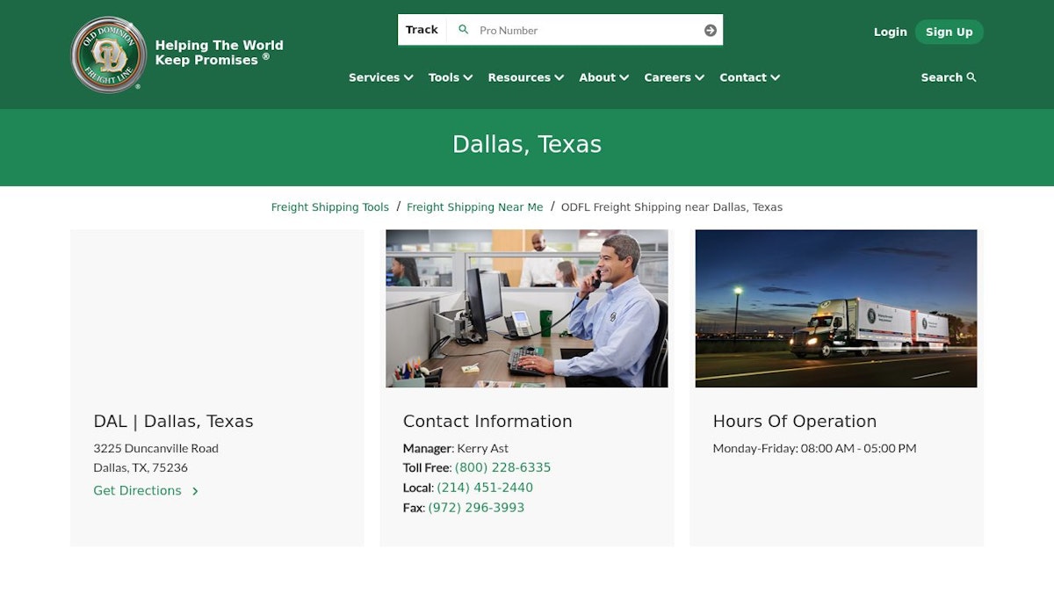Expand the Services menu
This screenshot has width=1054, height=593.
pos(380,77)
